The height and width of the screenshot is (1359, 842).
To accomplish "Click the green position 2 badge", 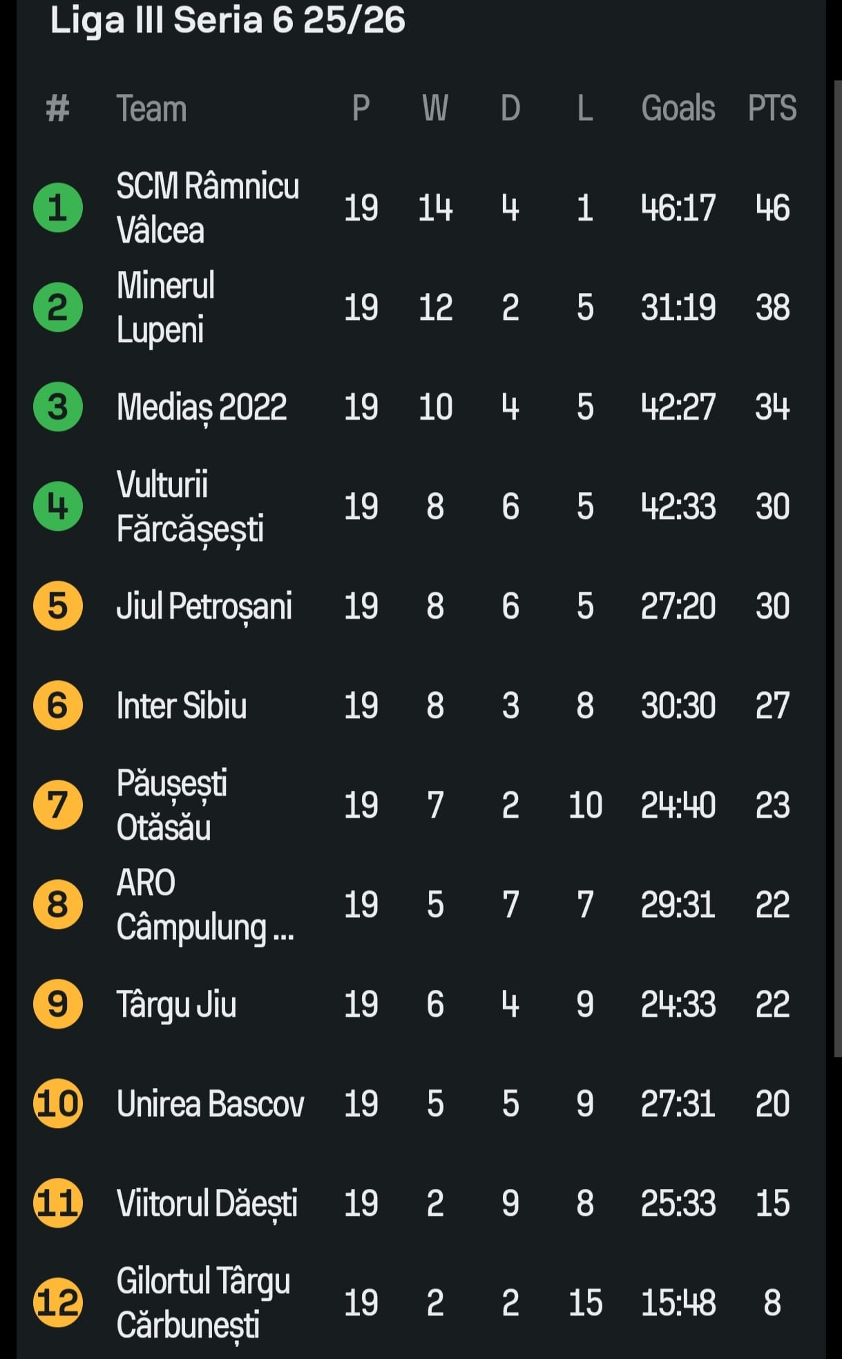I will coord(58,307).
